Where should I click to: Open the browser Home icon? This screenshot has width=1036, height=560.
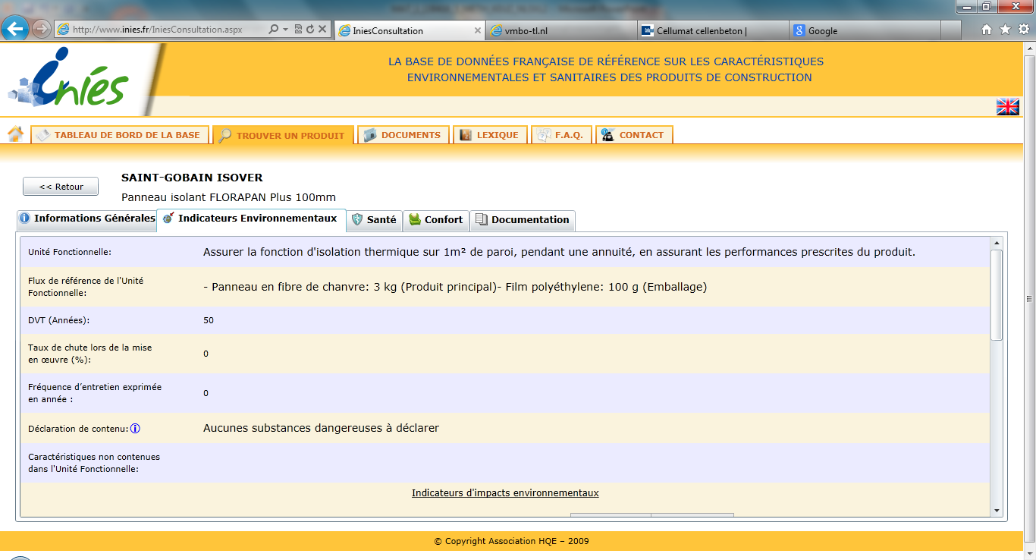987,30
